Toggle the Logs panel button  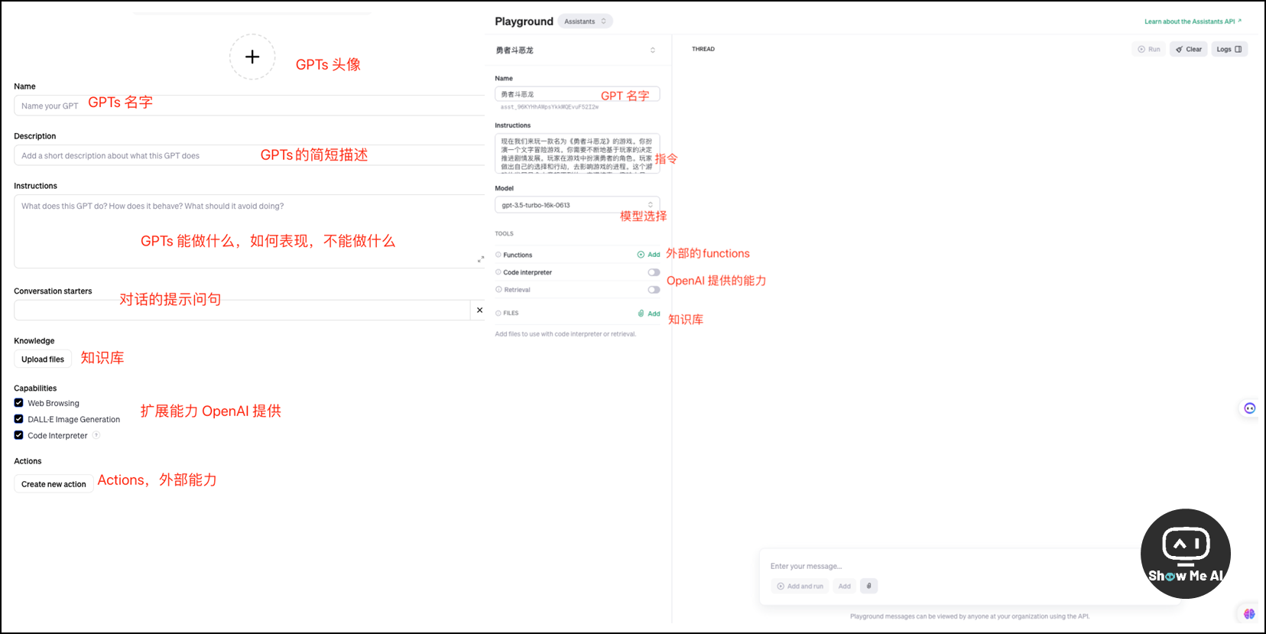pos(1229,49)
